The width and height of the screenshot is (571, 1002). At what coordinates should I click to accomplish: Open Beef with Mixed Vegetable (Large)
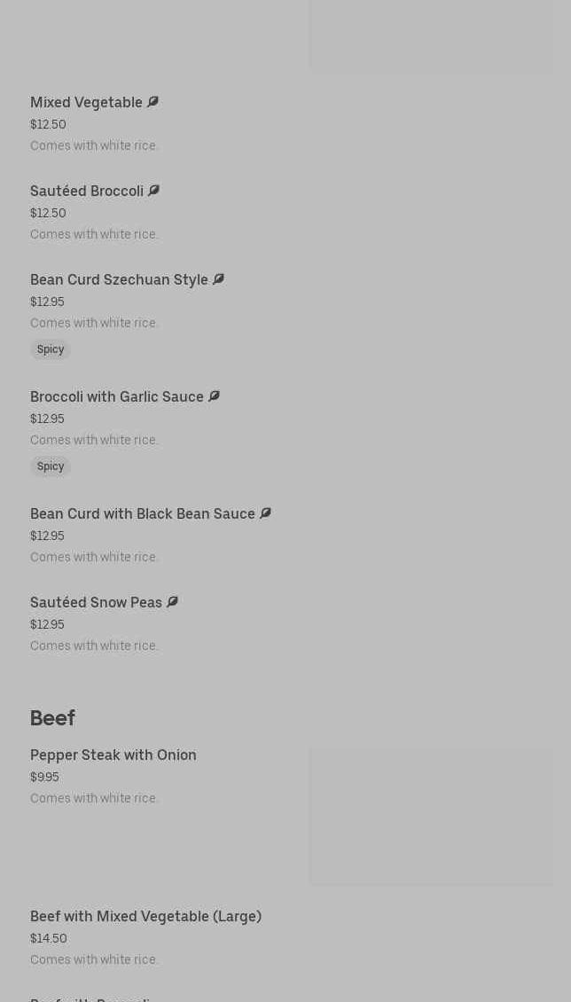145,917
